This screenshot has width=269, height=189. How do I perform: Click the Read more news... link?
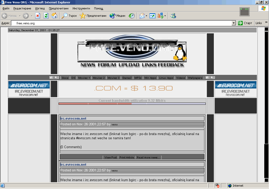[x=148, y=157]
